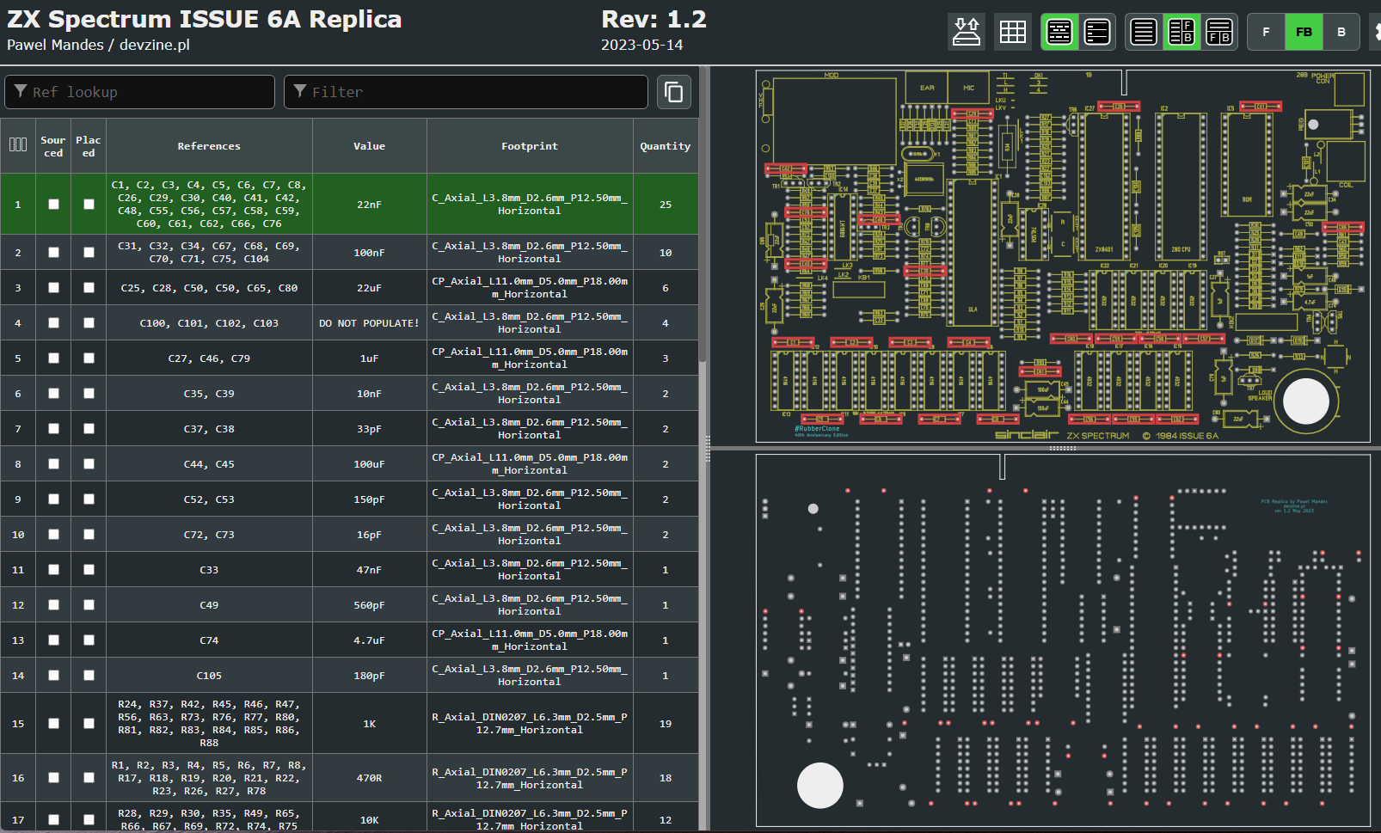Switch to BOM left, drawings right layout
This screenshot has width=1381, height=833.
(1182, 32)
